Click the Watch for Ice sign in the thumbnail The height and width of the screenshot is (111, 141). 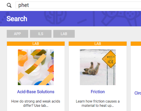coord(109,59)
